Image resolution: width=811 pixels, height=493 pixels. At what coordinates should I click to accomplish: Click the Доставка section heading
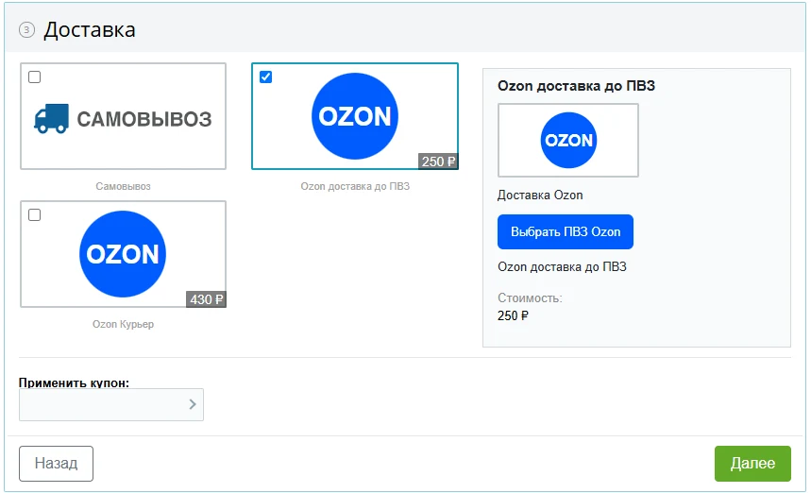tap(90, 30)
